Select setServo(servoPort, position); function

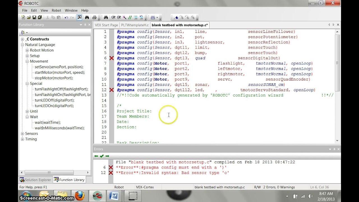click(59, 67)
